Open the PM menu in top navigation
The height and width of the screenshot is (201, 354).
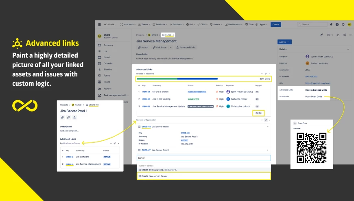(190, 24)
